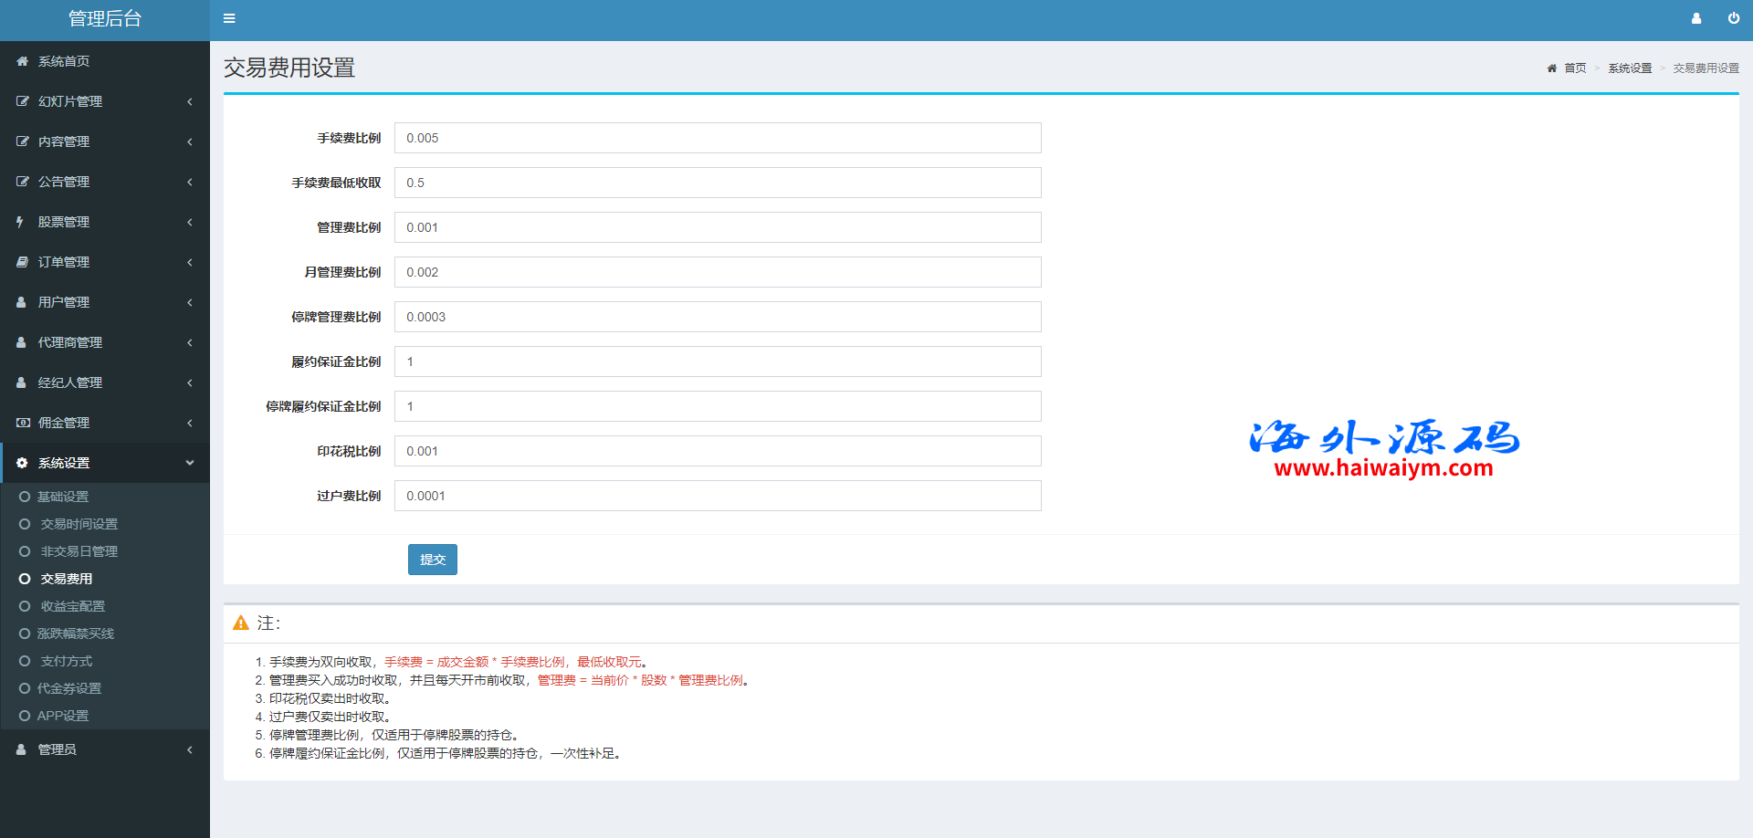
Task: Click the power logout icon
Action: click(x=1733, y=18)
